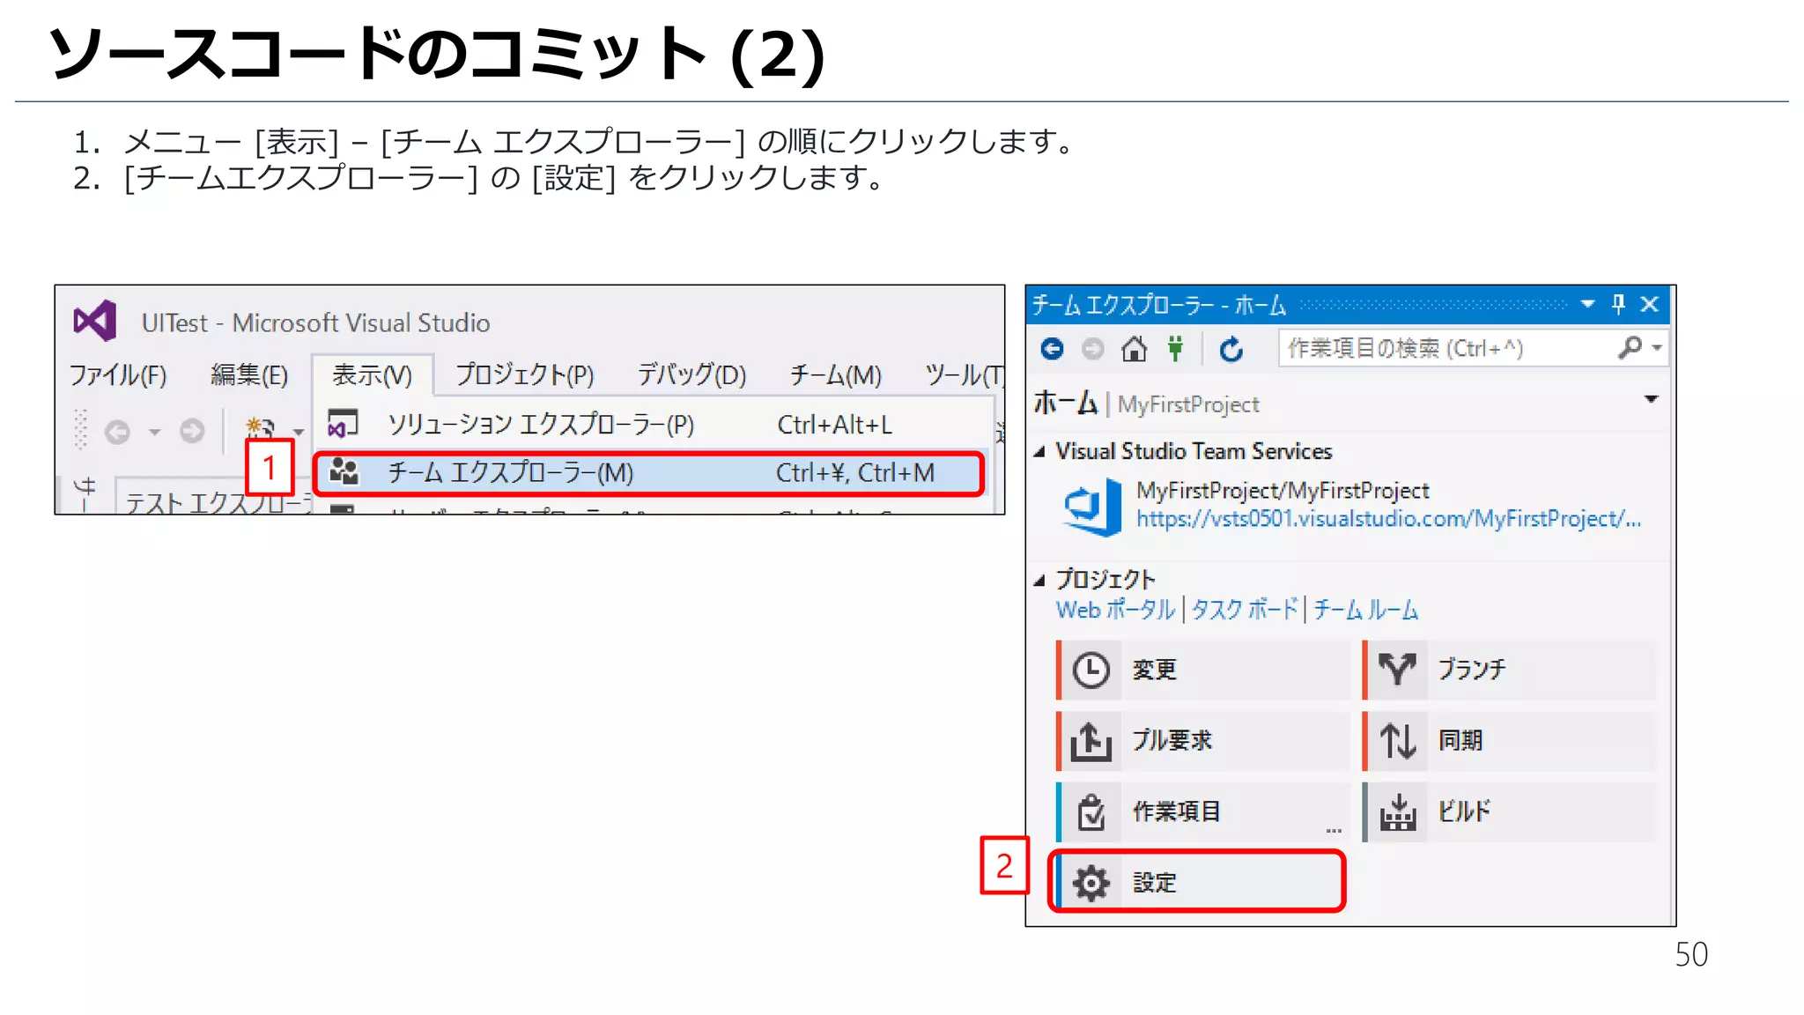Click the work items clipboard icon

pos(1091,811)
